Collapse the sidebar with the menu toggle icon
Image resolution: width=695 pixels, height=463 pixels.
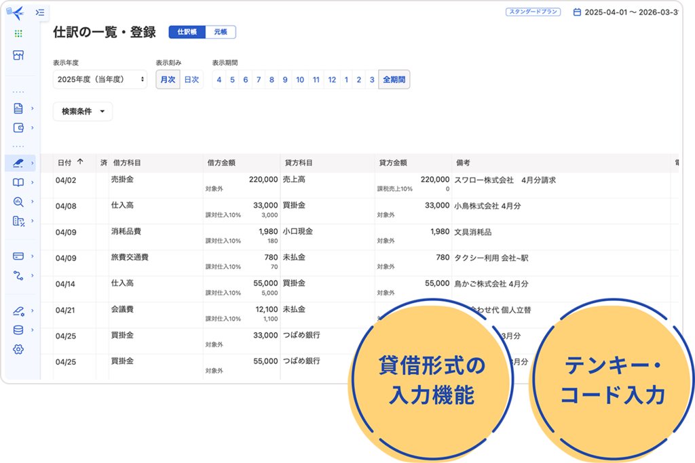pos(40,12)
